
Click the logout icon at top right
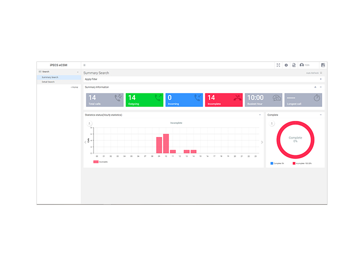(323, 65)
